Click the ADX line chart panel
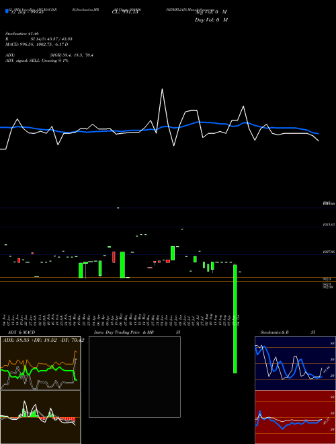 point(40,363)
